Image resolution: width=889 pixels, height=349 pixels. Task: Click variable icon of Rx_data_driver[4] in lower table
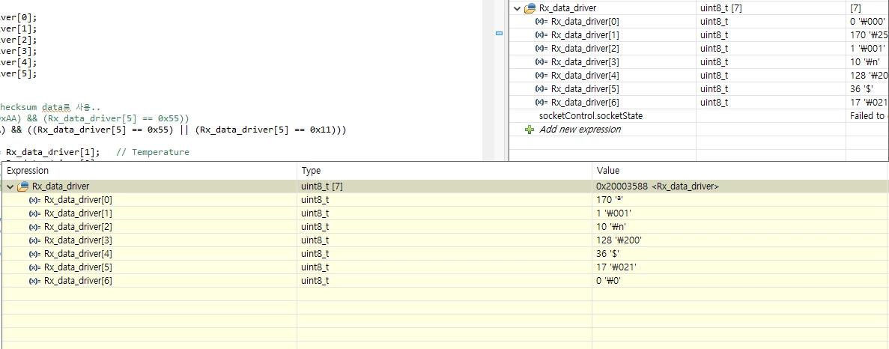click(x=35, y=254)
